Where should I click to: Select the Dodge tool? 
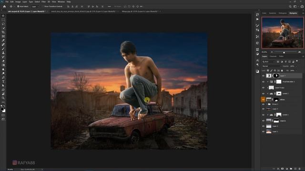[x=3, y=73]
